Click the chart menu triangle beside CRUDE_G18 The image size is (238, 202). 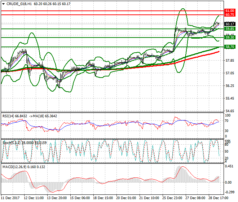[4, 4]
